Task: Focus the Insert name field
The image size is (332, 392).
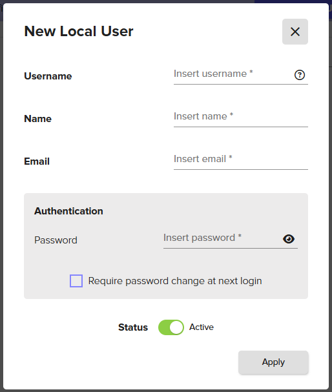Action: [241, 117]
